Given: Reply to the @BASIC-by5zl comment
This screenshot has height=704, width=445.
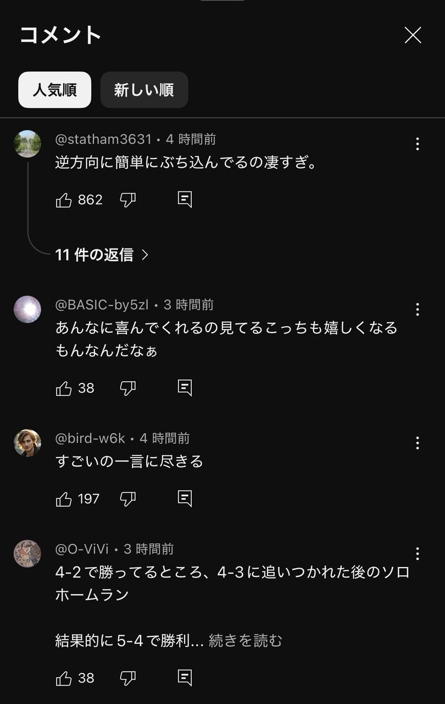Looking at the screenshot, I should pyautogui.click(x=185, y=388).
